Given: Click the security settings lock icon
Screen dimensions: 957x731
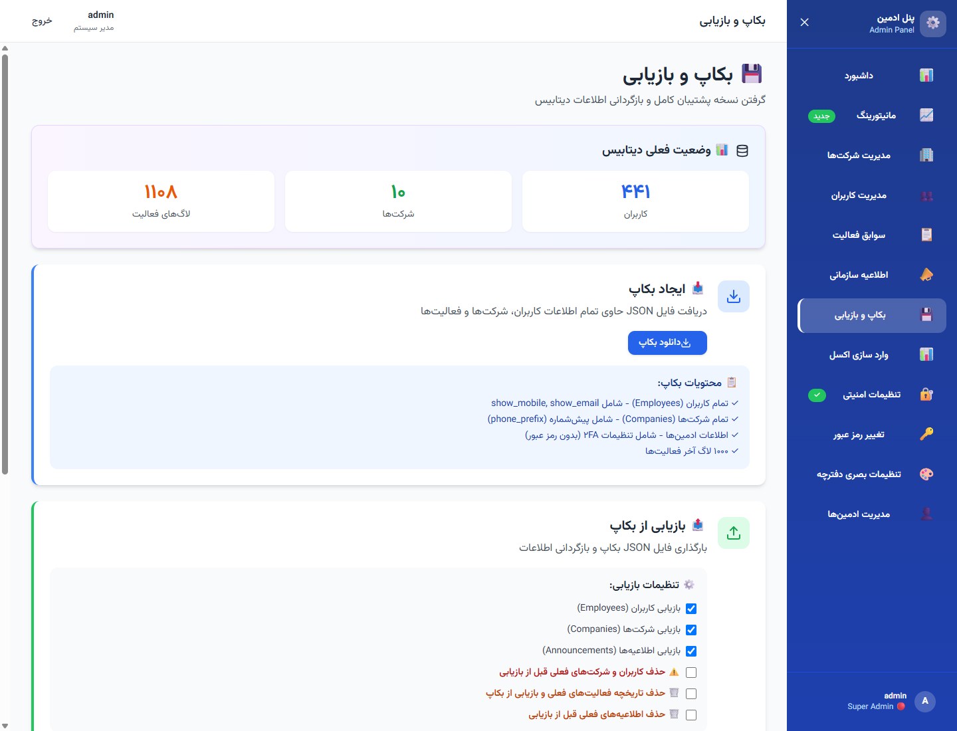Looking at the screenshot, I should coord(926,395).
